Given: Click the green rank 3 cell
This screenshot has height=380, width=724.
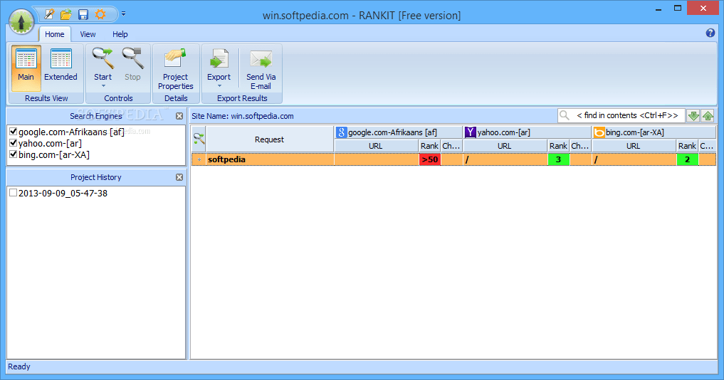Looking at the screenshot, I should click(558, 160).
